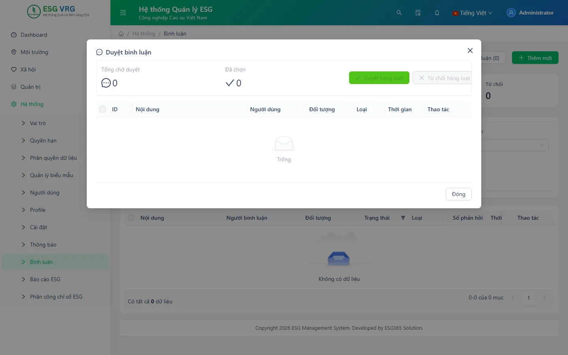The image size is (568, 355).
Task: Click Từ chối hàng loạt button
Action: (x=442, y=78)
